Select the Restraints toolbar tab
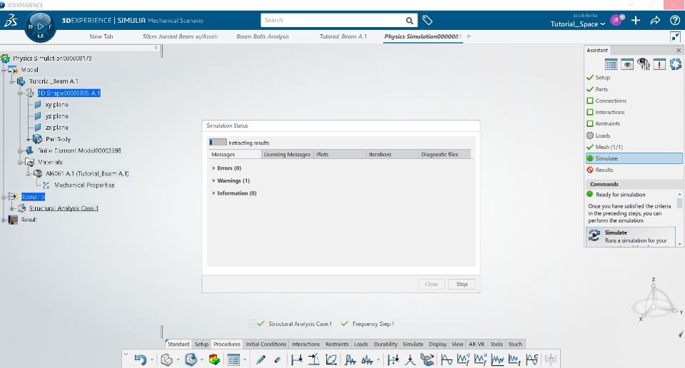 337,344
